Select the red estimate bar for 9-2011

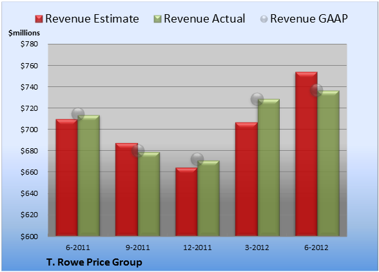point(126,189)
